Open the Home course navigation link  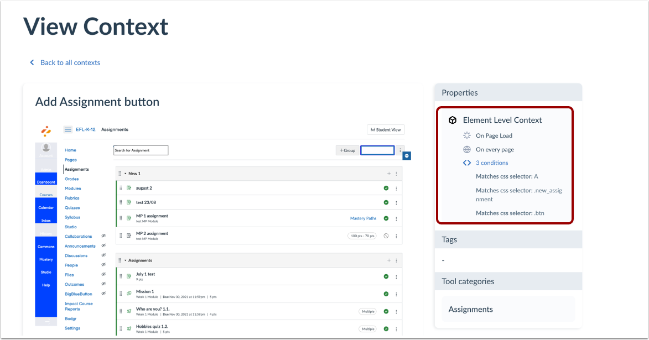tap(70, 150)
